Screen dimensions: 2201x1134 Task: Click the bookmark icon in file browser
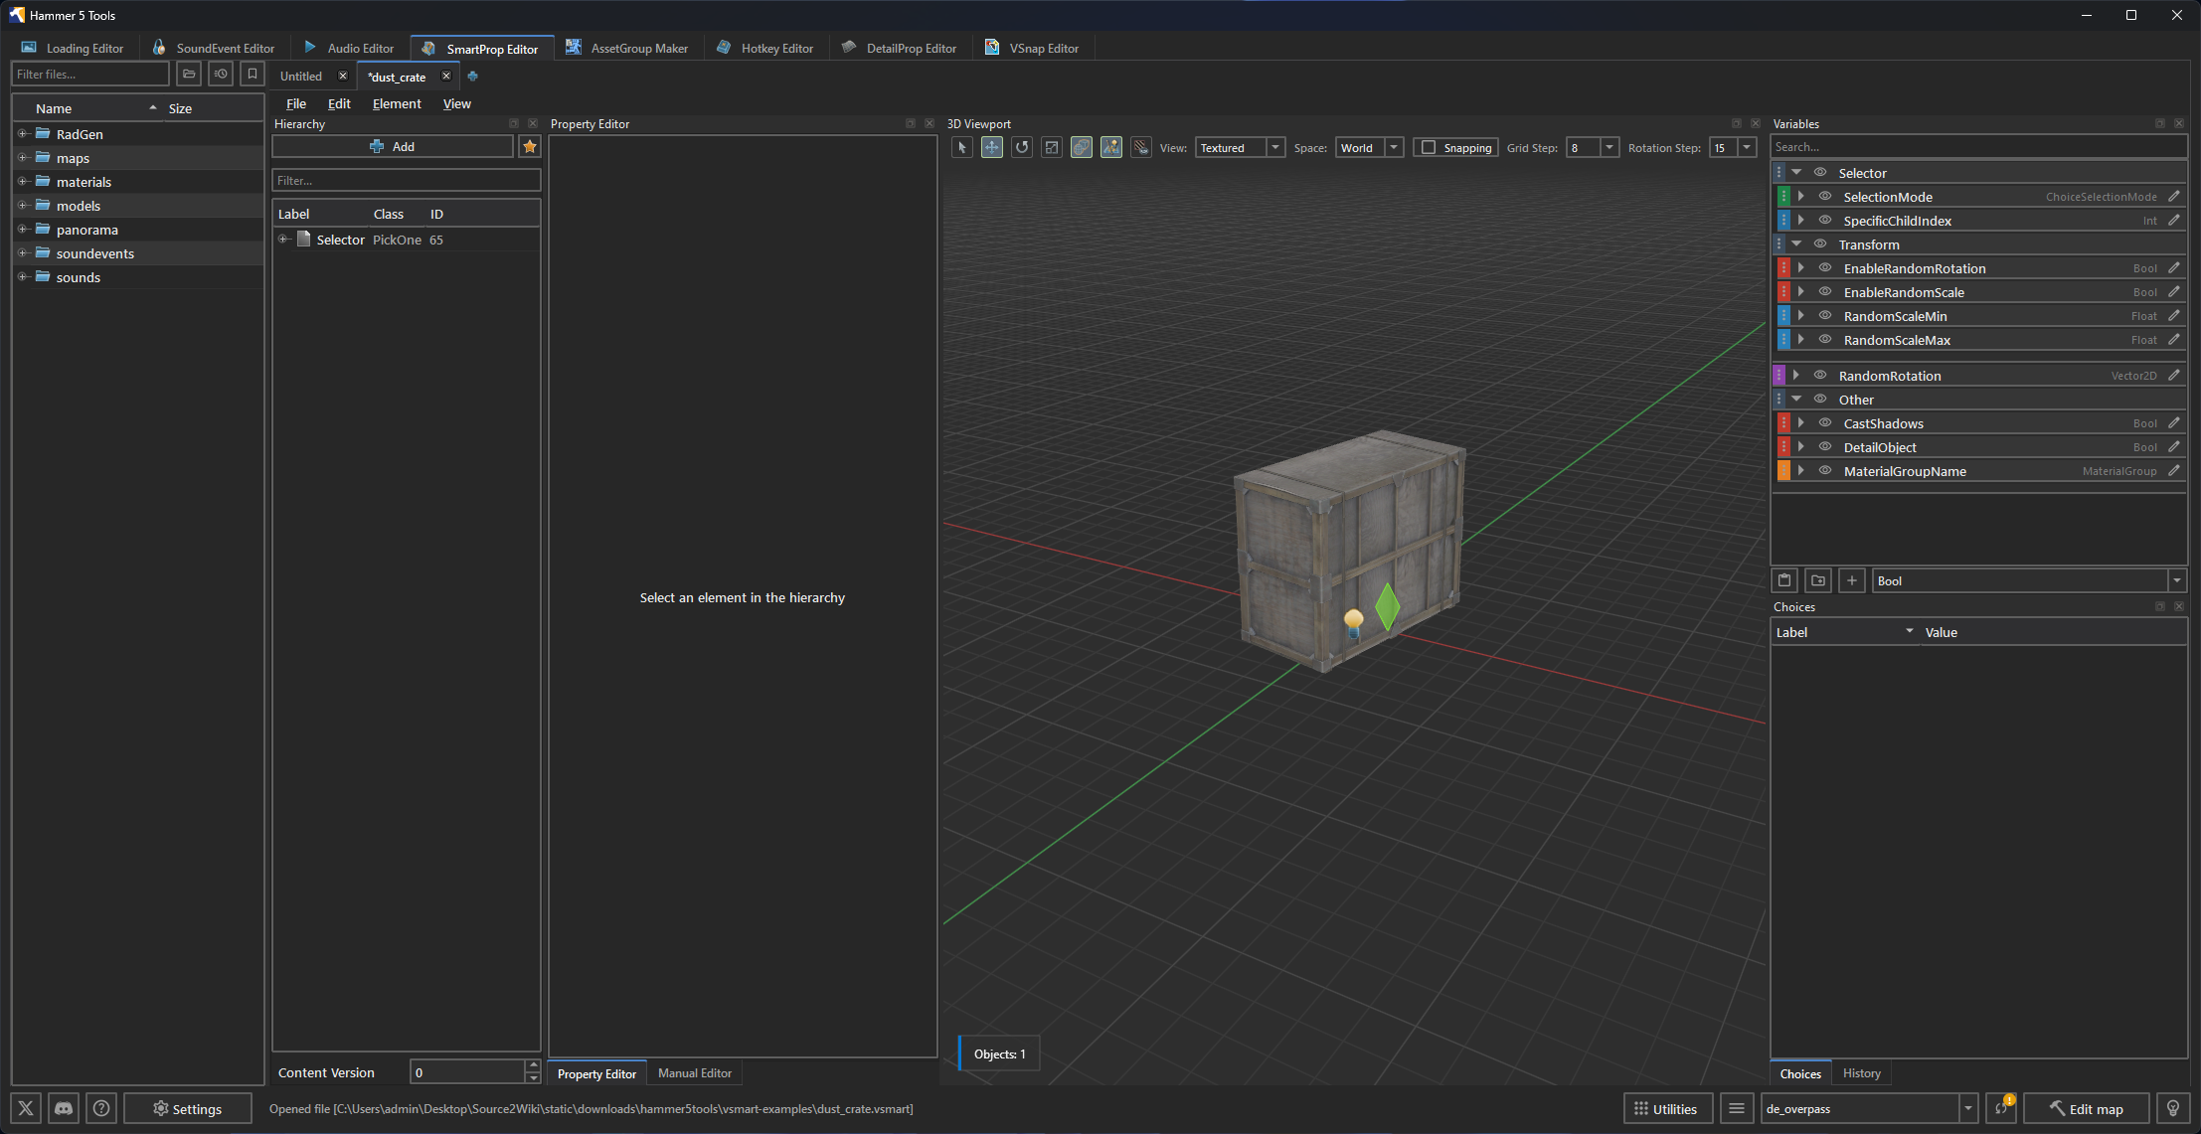253,75
